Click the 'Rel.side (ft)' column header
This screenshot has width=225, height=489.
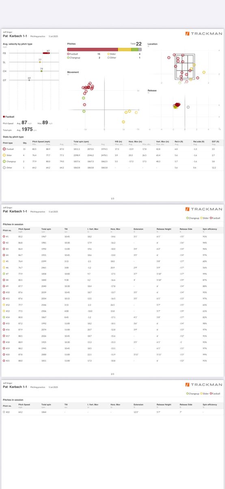point(199,142)
